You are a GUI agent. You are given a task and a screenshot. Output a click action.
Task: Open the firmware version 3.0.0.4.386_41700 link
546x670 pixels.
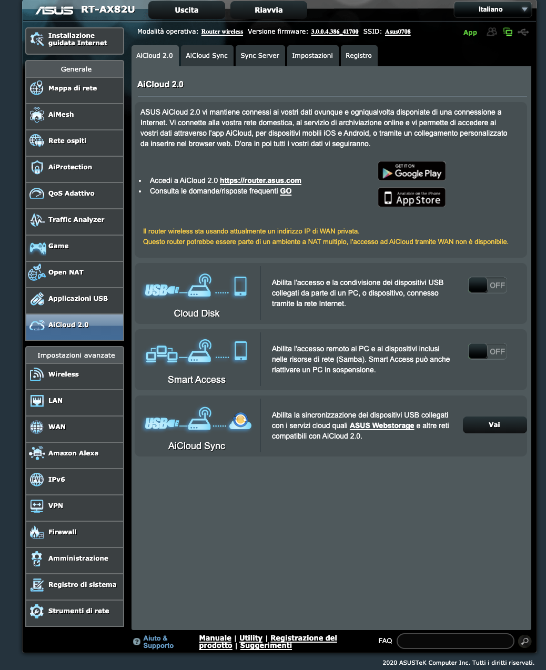(335, 32)
